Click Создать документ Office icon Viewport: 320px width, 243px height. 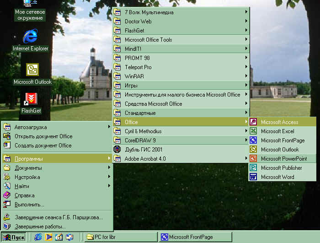coord(7,146)
